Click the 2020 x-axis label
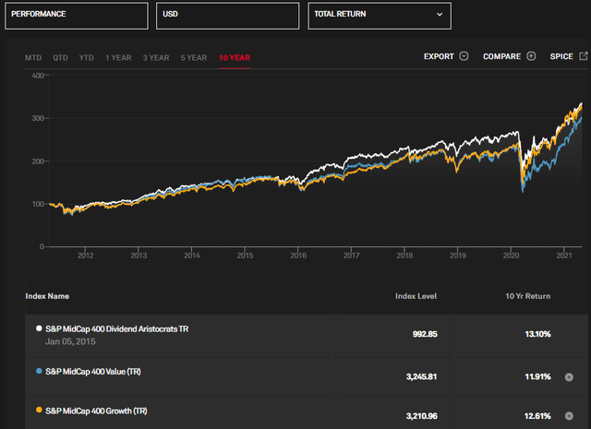 coord(511,256)
